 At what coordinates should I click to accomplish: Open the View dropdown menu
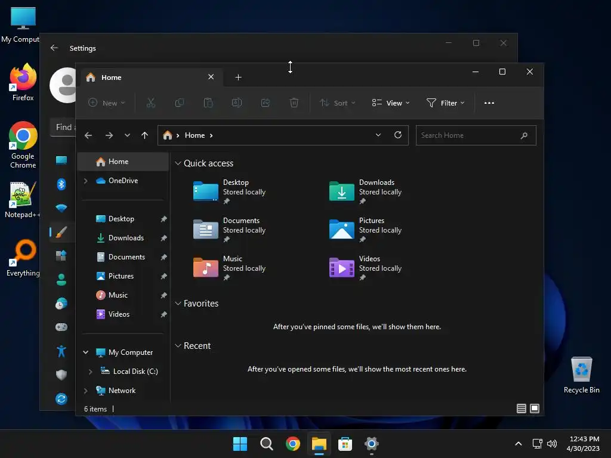[390, 103]
